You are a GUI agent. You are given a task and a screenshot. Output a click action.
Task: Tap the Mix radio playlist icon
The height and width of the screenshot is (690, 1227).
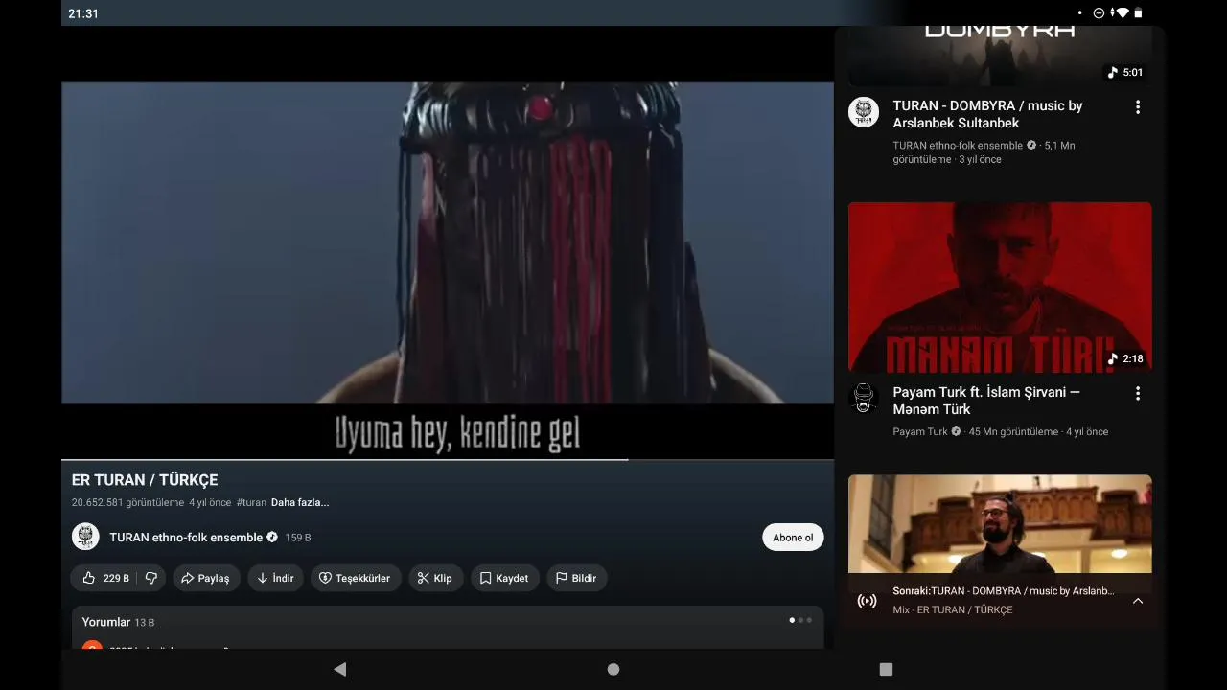tap(867, 601)
